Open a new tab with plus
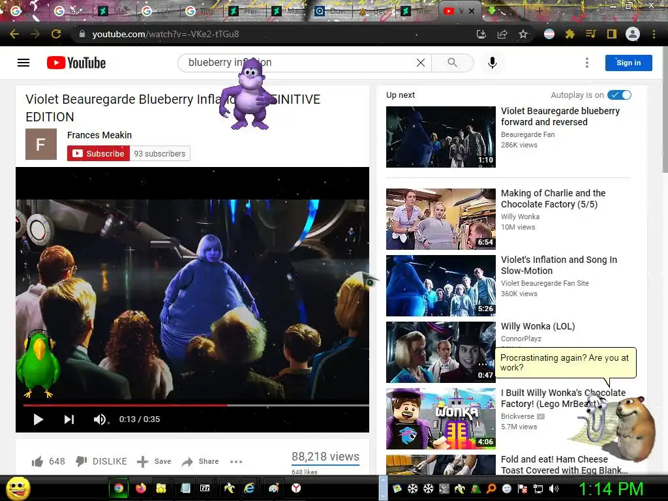The width and height of the screenshot is (668, 501). 539,11
